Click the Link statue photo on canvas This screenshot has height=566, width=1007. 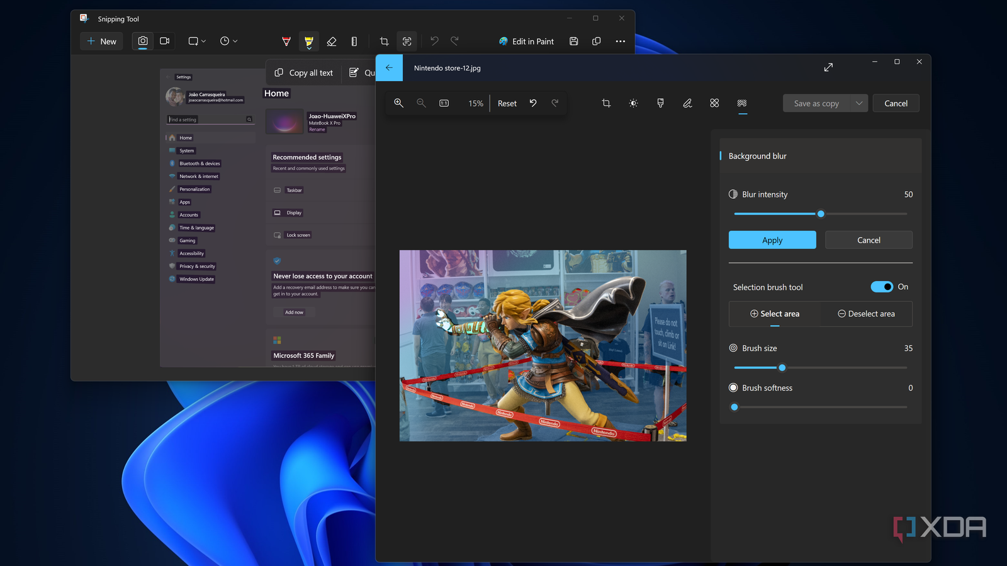(543, 346)
